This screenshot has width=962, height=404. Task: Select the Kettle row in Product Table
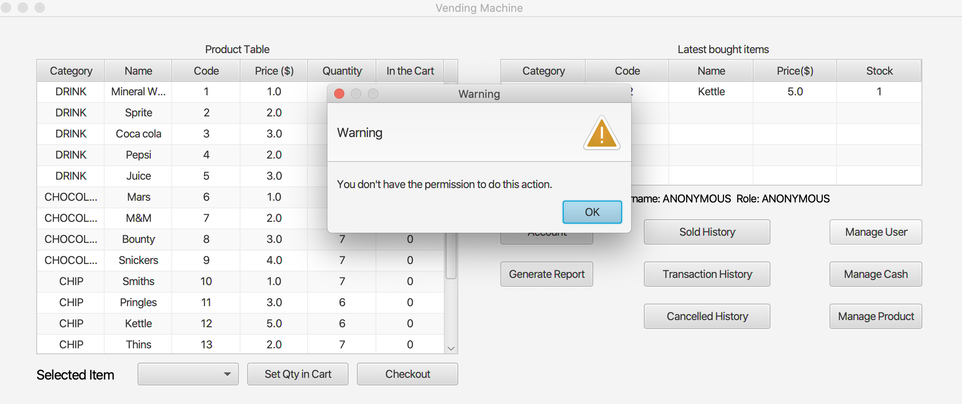(138, 323)
